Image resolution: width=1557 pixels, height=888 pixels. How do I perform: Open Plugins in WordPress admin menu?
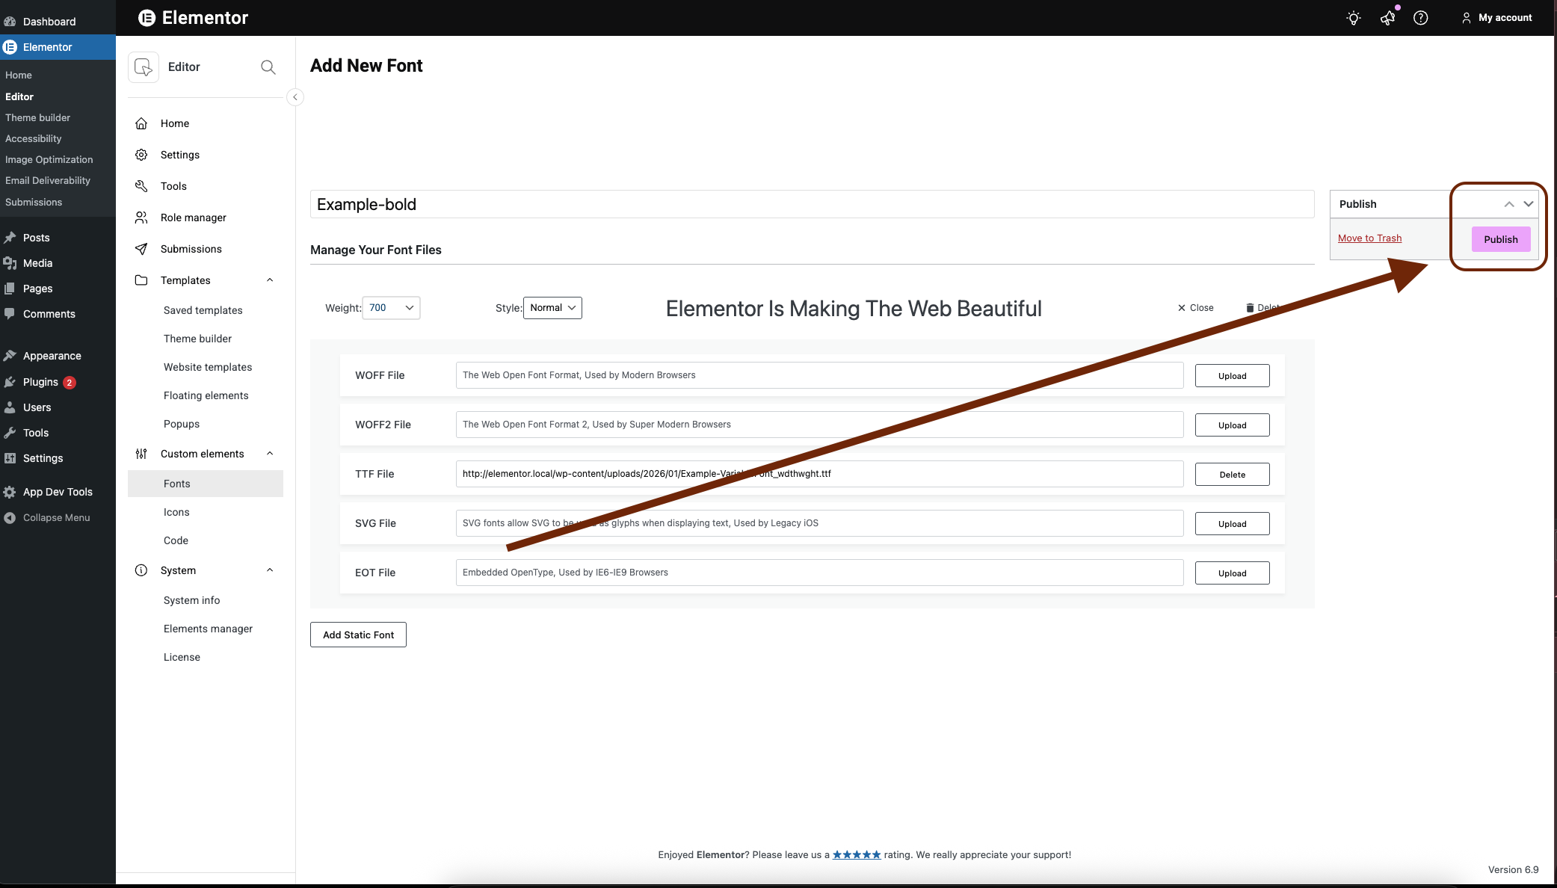coord(40,382)
